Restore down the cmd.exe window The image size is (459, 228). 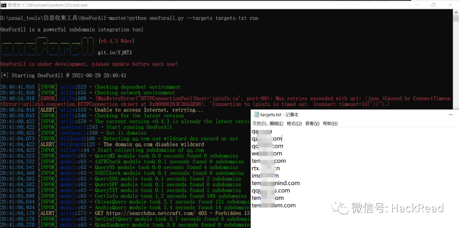pos(433,5)
